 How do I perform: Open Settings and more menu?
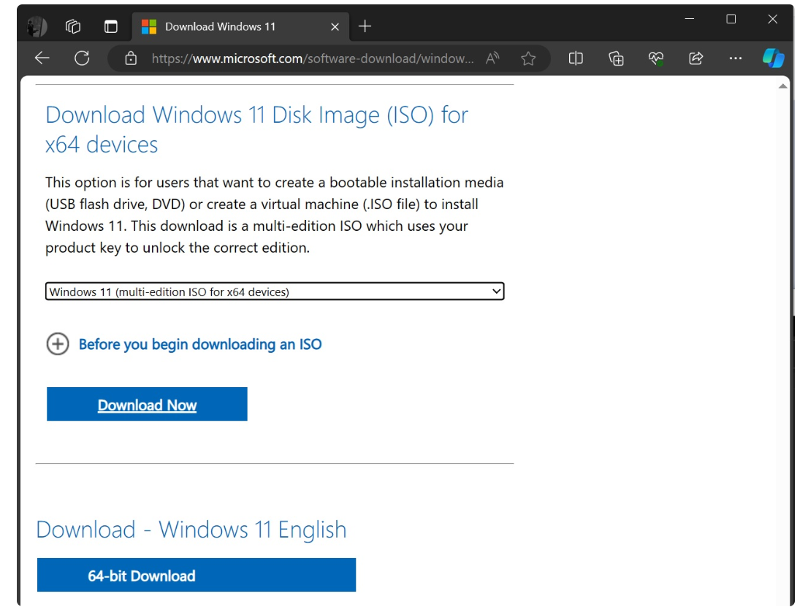[736, 58]
